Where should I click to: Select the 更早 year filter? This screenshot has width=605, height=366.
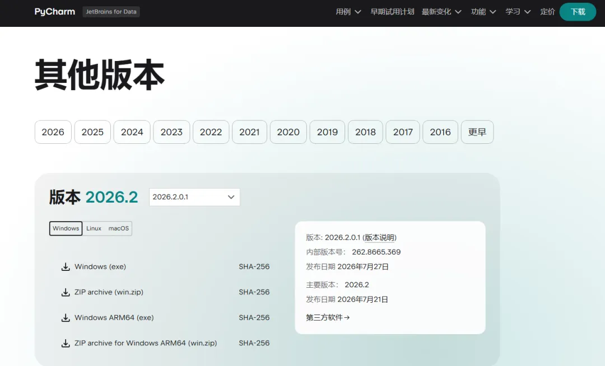(x=477, y=132)
